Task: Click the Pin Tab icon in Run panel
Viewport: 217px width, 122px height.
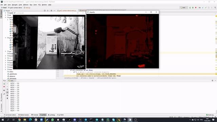Action: [4, 94]
